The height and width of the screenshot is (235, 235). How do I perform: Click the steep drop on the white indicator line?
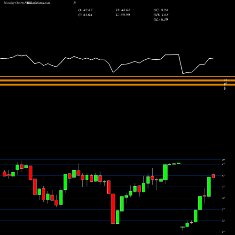pos(180,64)
